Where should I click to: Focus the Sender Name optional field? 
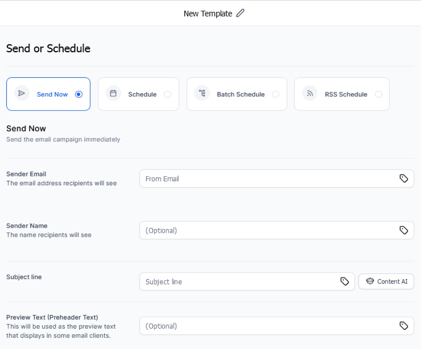point(277,230)
